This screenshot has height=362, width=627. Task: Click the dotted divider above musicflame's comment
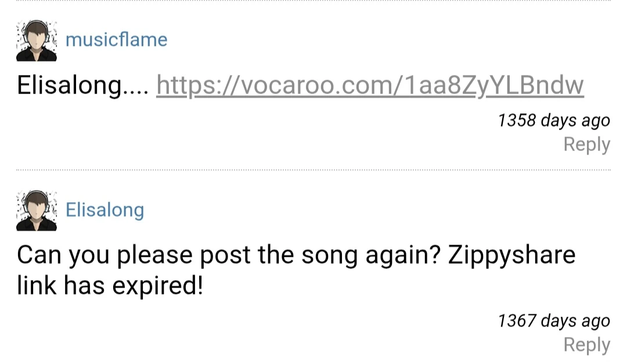click(313, 1)
